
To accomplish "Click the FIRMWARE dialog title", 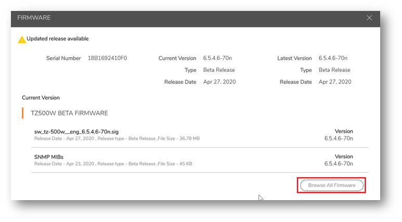I will click(x=34, y=18).
